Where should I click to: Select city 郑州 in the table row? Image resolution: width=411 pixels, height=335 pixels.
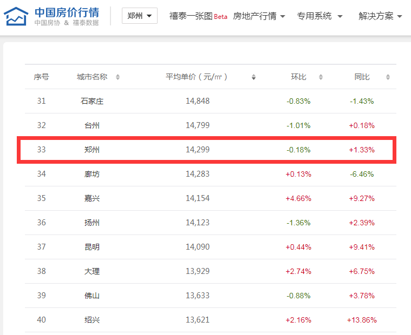tap(92, 150)
